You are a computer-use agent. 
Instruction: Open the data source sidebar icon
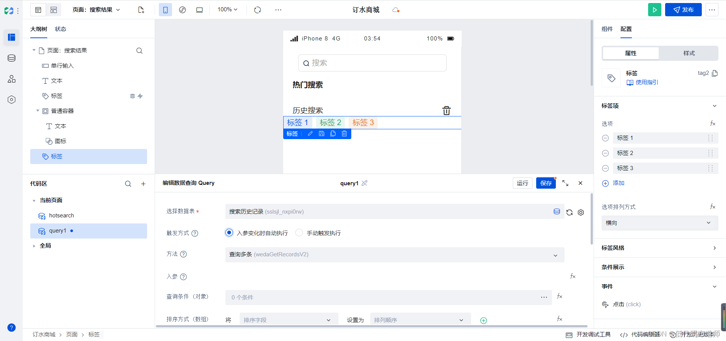coord(11,58)
